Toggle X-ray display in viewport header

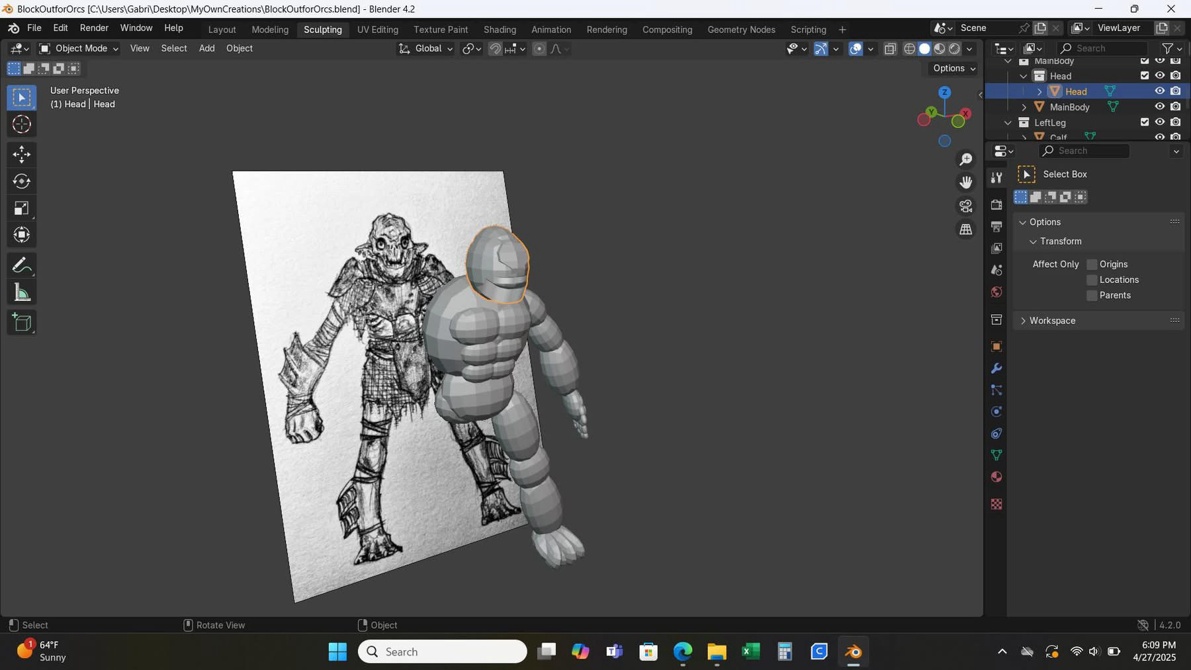(x=891, y=49)
